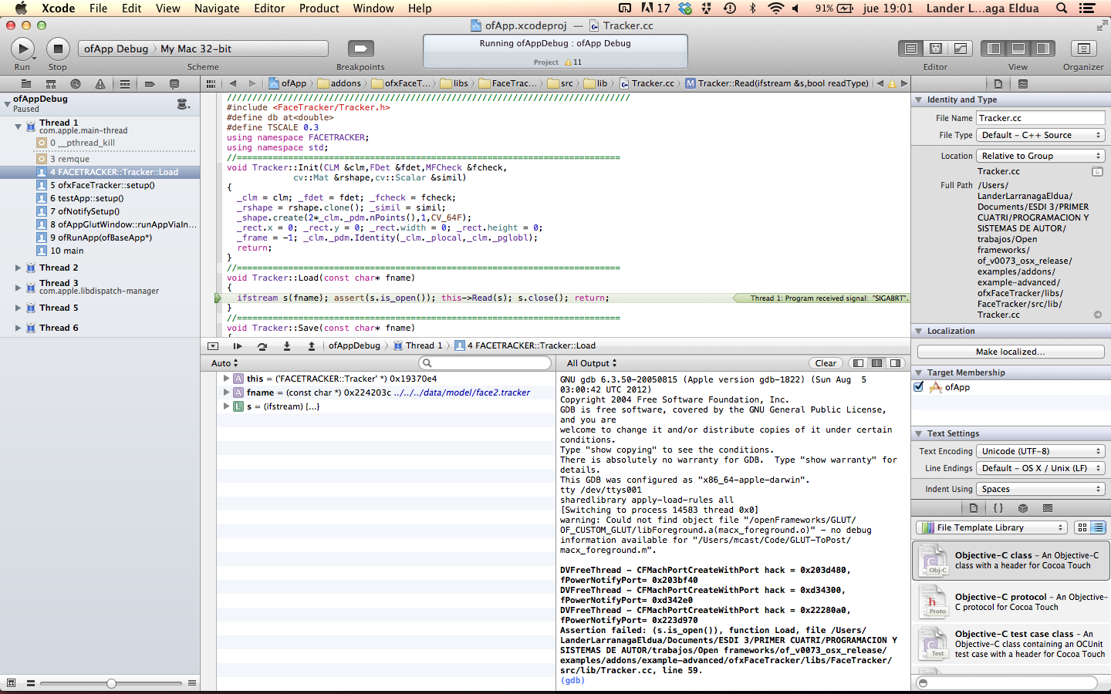This screenshot has width=1111, height=694.
Task: Open the Object library
Action: point(1023,508)
